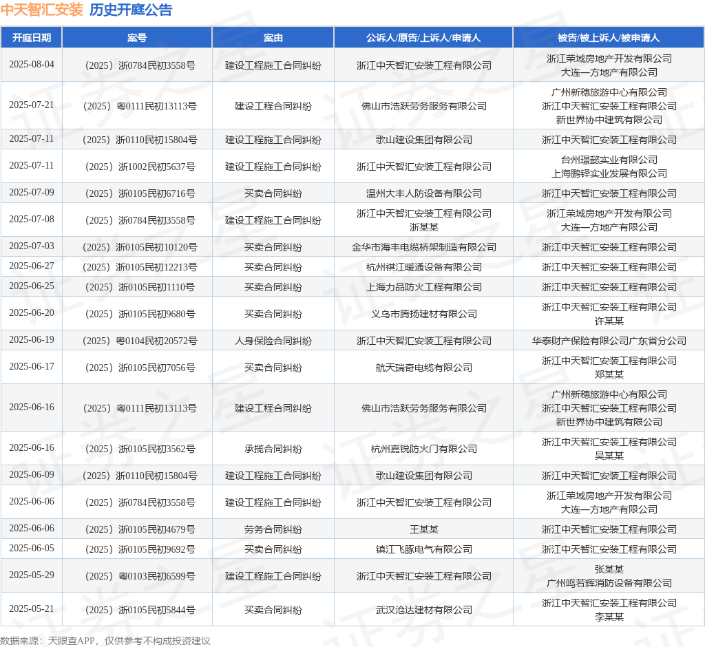705x647 pixels.
Task: Click the date 2025-07-09
Action: pos(32,193)
